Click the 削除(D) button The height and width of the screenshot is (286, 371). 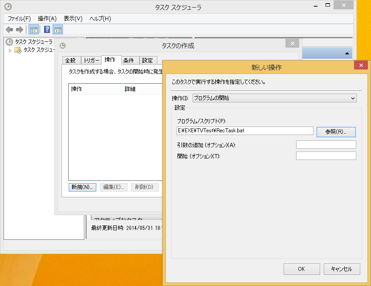145,187
